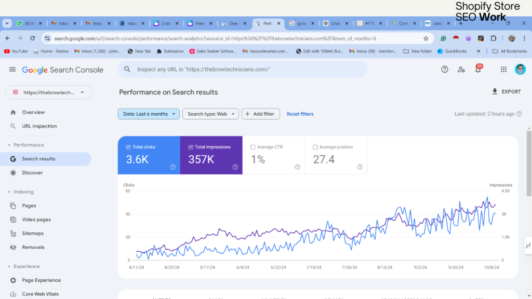Enable the Average CTR checkbox
The height and width of the screenshot is (299, 532).
[253, 147]
